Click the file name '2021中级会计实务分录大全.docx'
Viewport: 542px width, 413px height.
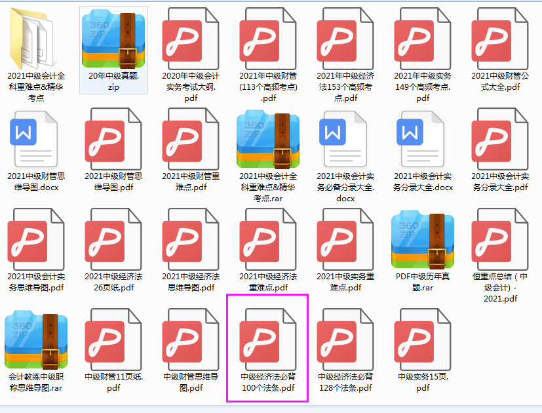point(423,182)
